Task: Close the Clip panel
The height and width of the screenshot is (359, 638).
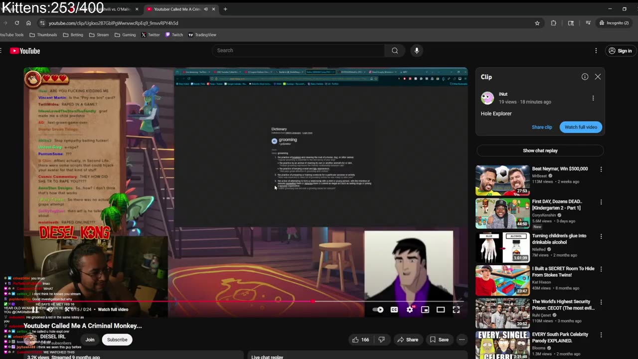Action: (x=598, y=77)
